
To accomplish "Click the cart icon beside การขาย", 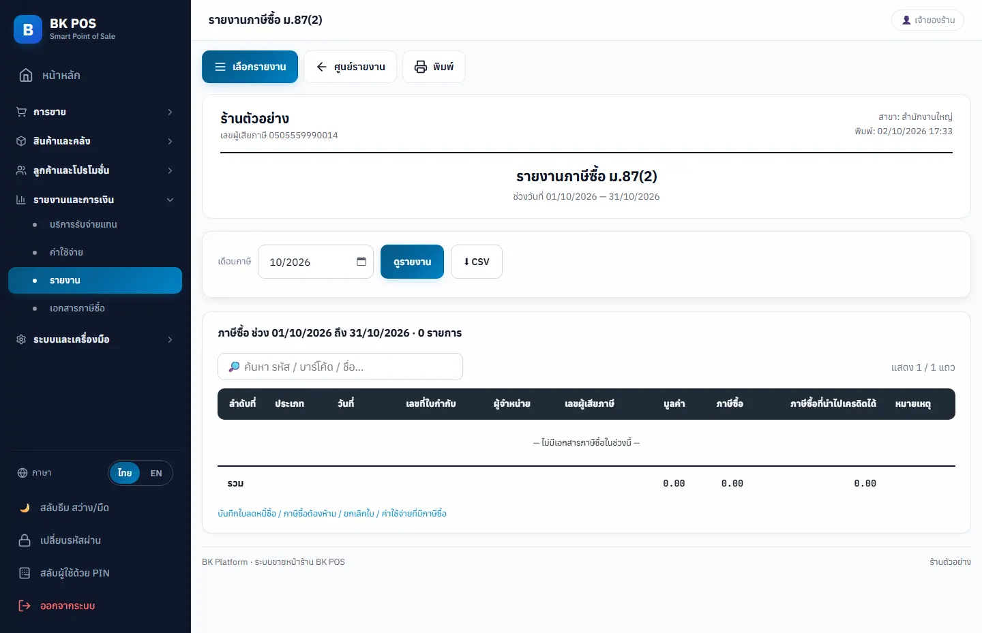I will coord(21,112).
